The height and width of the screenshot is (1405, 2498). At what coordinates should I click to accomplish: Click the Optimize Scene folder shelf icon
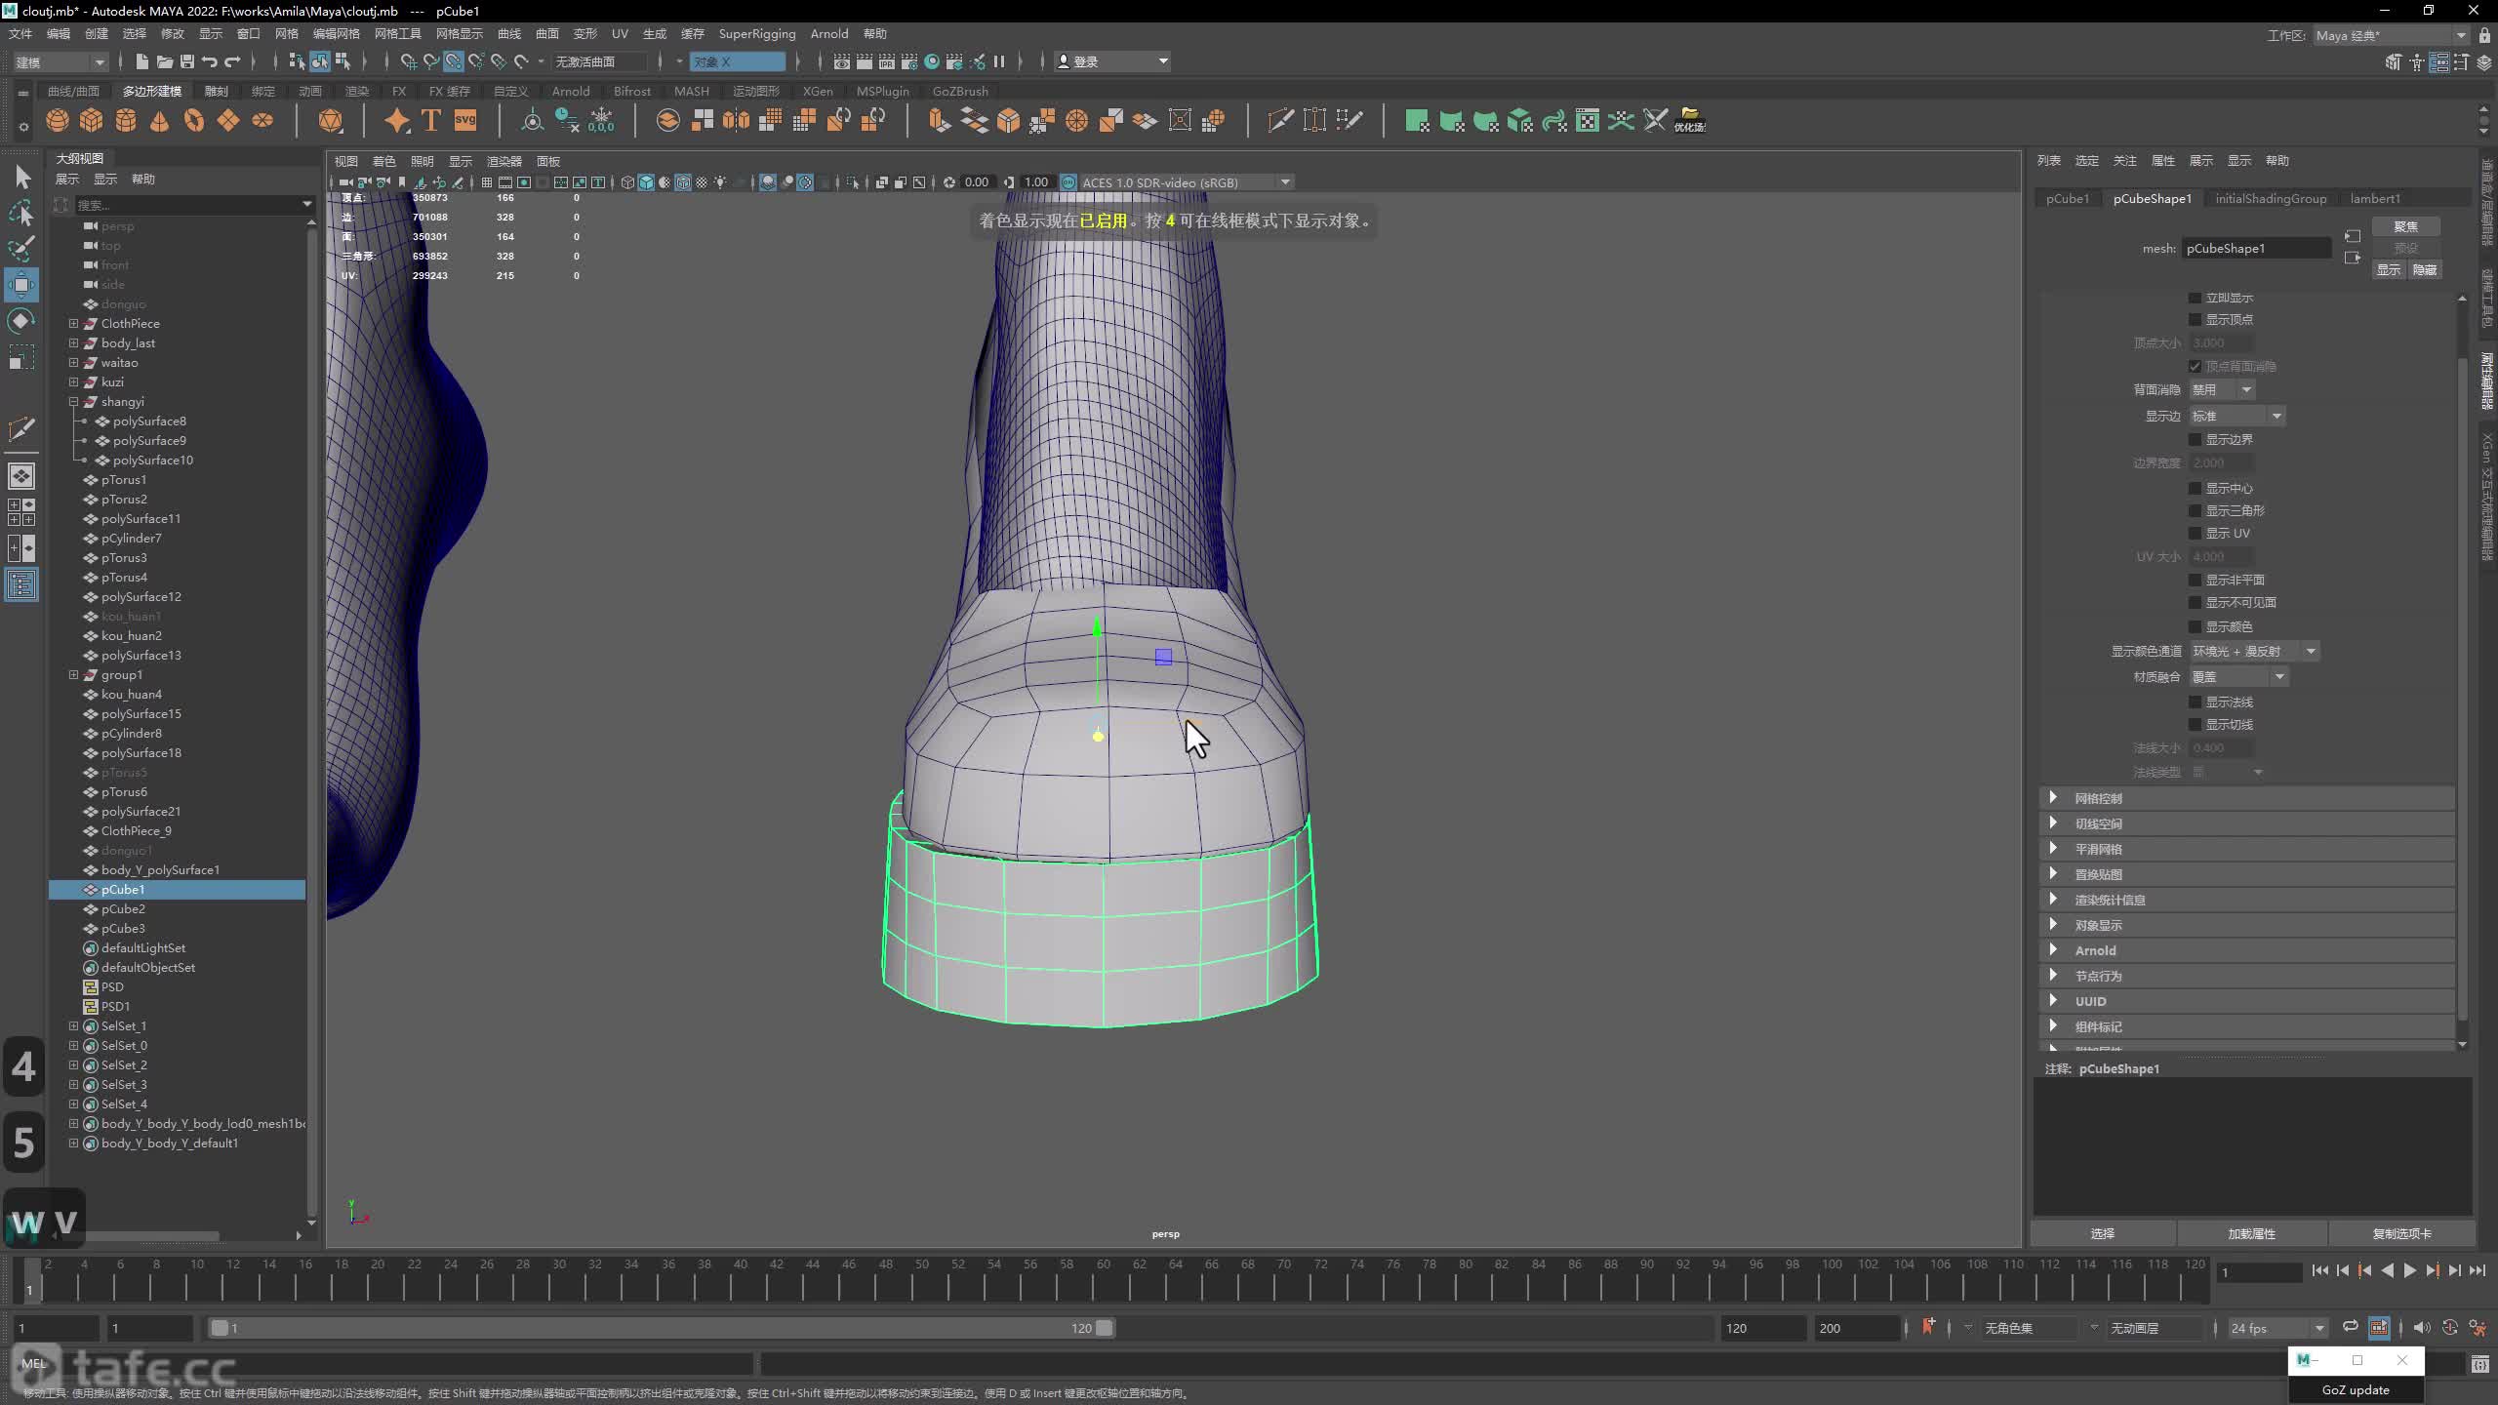click(x=1690, y=120)
